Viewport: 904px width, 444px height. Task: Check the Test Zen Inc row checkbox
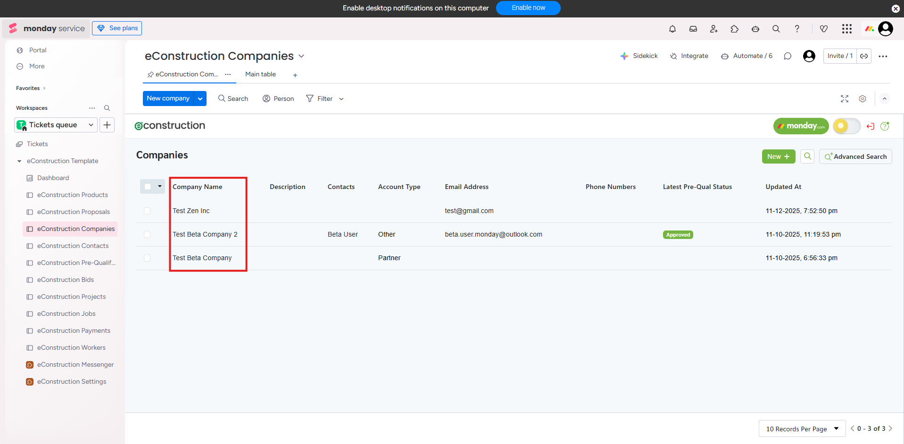click(x=147, y=211)
